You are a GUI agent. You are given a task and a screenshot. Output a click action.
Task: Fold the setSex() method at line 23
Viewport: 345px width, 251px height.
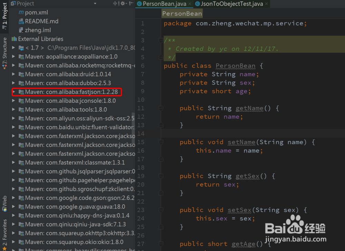161,210
